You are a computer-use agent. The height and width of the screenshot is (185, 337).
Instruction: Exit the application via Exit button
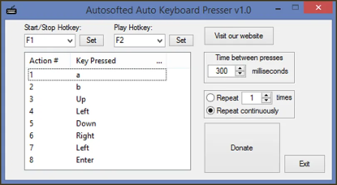[x=304, y=164]
